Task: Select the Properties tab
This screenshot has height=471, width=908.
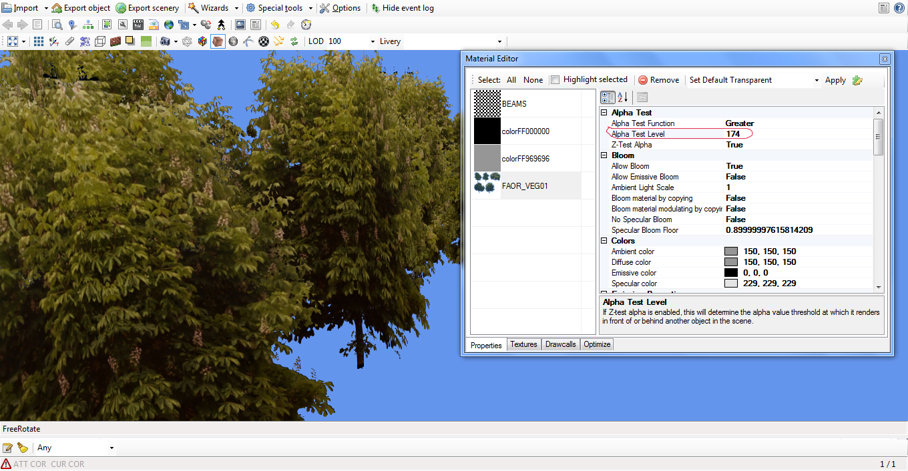Action: (486, 345)
